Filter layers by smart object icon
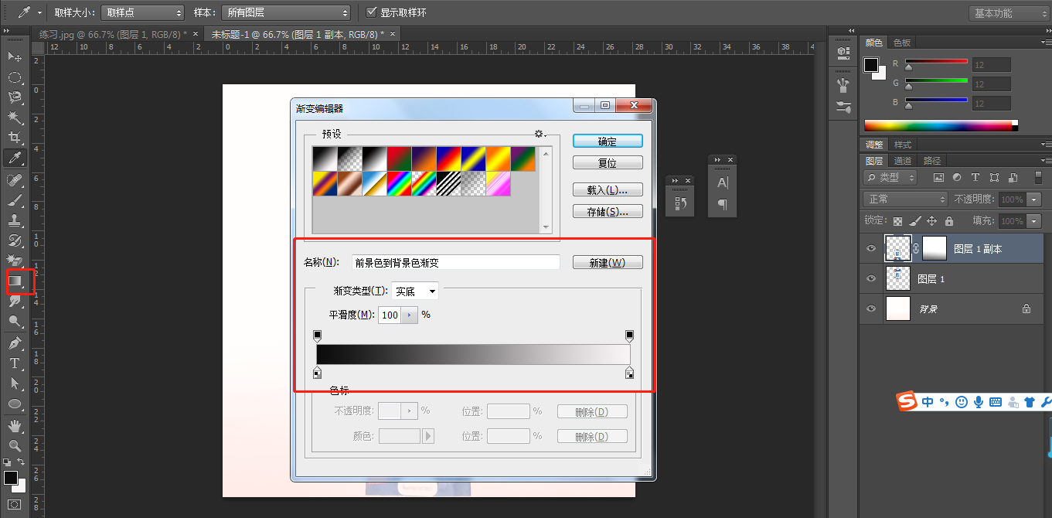This screenshot has width=1052, height=518. (x=1013, y=178)
